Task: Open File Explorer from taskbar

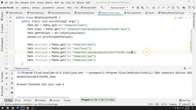Action: pos(8,108)
